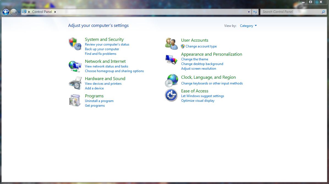
Task: Click Change account type link
Action: tap(201, 46)
